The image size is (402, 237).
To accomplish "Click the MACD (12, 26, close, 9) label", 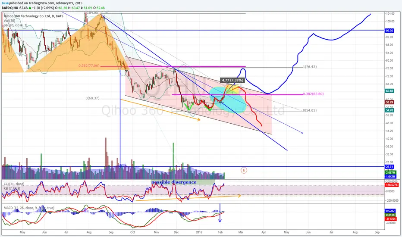I will [29, 208].
